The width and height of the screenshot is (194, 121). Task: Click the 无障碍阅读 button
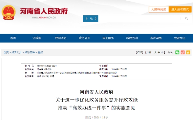coord(159,9)
